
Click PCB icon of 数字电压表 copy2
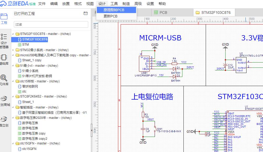[x=20, y=139]
